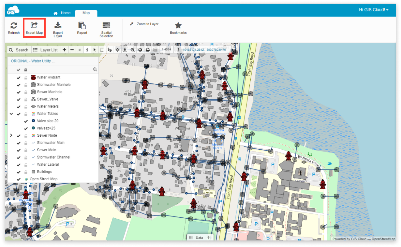The height and width of the screenshot is (247, 401).
Task: Open the Layer List panel
Action: (46, 49)
